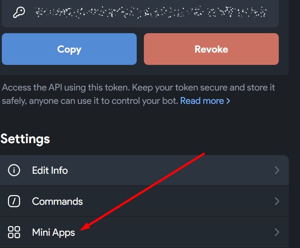Follow the Read more link

point(201,101)
